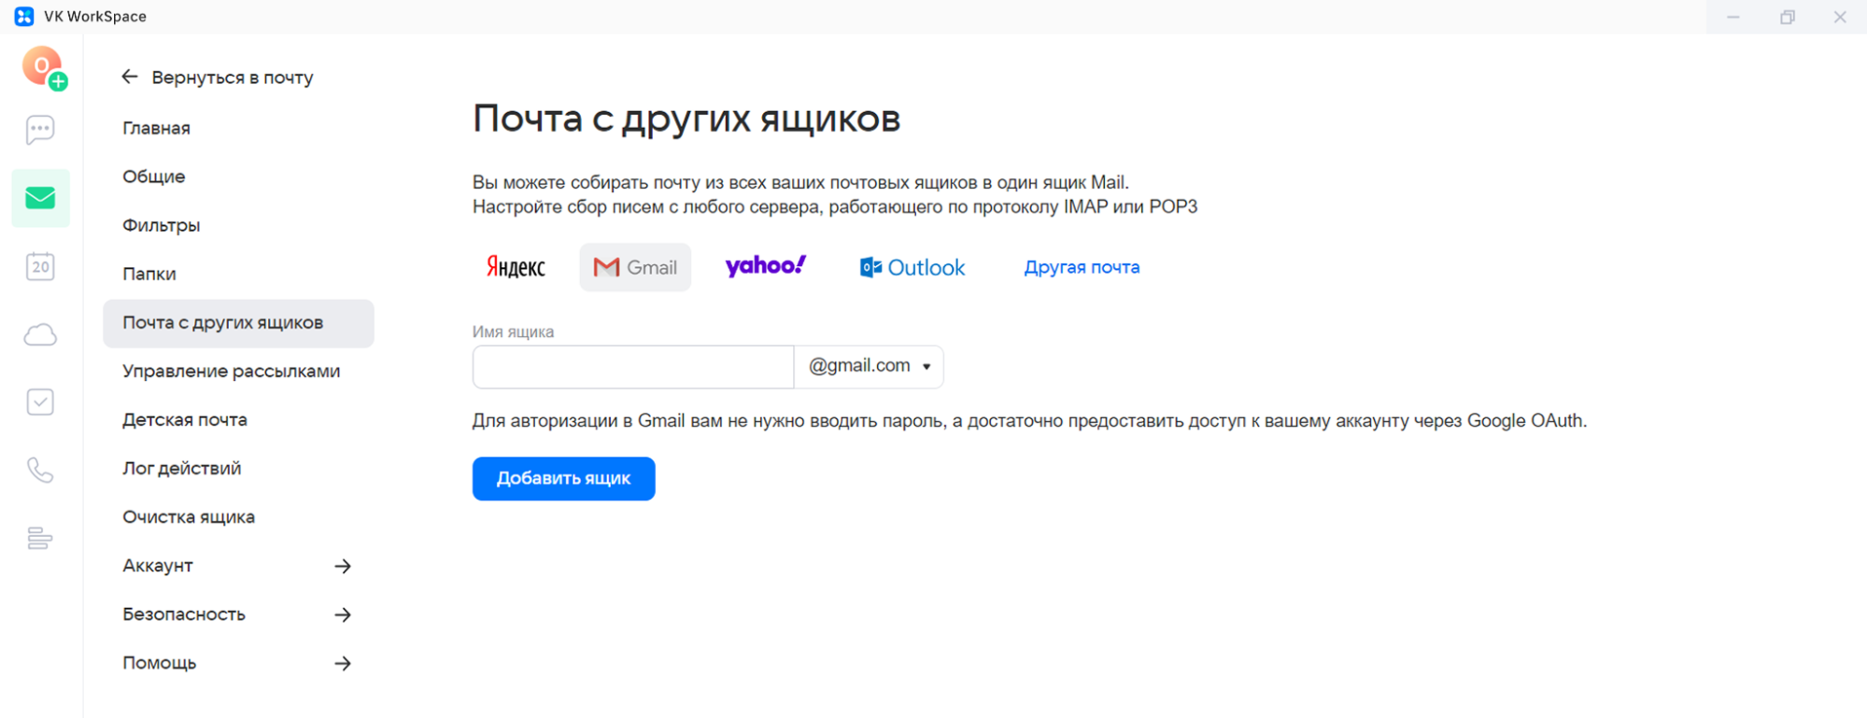The width and height of the screenshot is (1867, 719).
Task: Select the Yahoo mail provider
Action: point(765,267)
